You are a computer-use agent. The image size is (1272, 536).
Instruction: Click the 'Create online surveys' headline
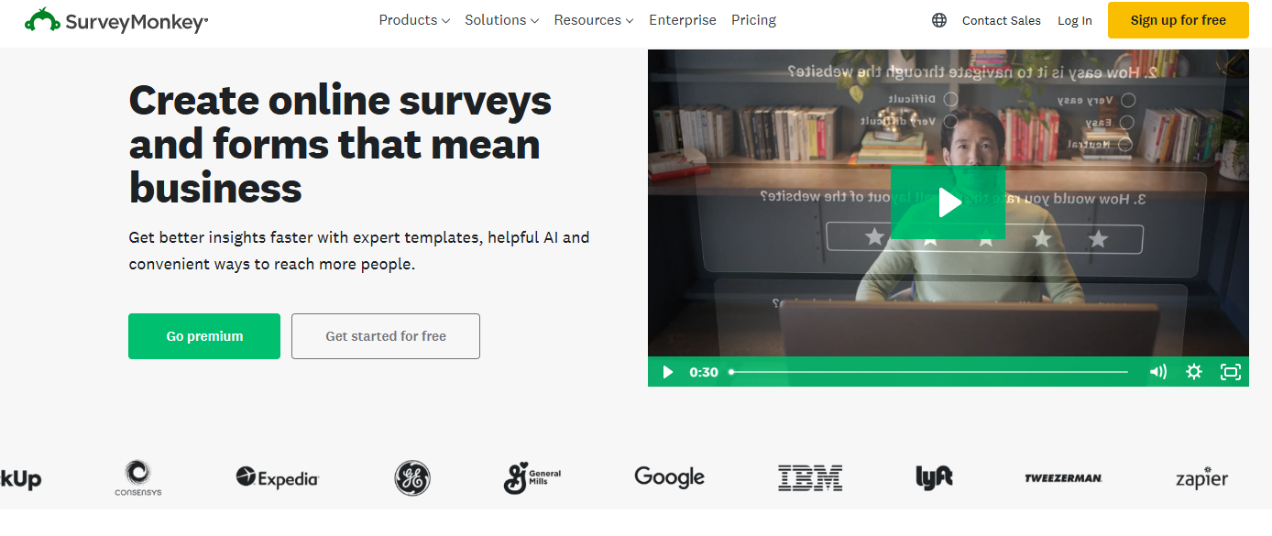tap(340, 144)
